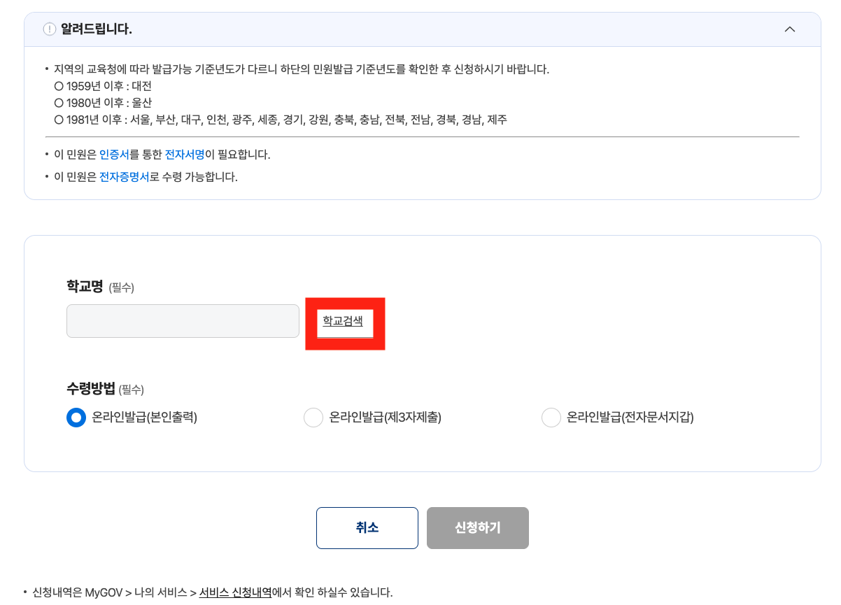Viewport: 841px width, 605px height.
Task: Select 온라인발급(전자문서지갑) option
Action: tap(551, 418)
